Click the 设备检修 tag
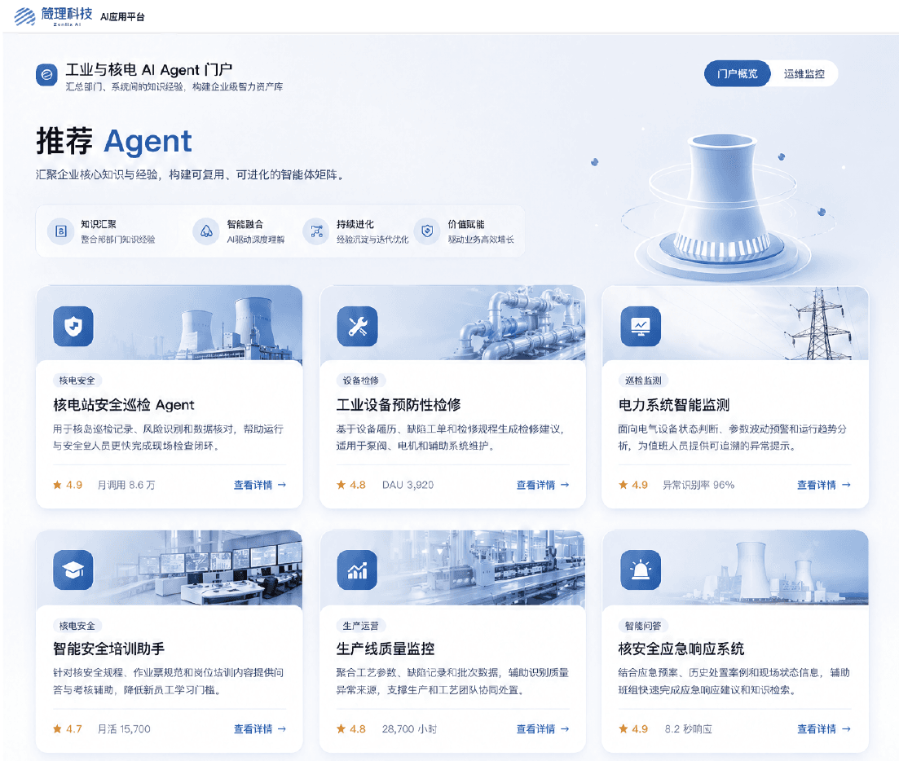This screenshot has width=899, height=761. [x=360, y=380]
